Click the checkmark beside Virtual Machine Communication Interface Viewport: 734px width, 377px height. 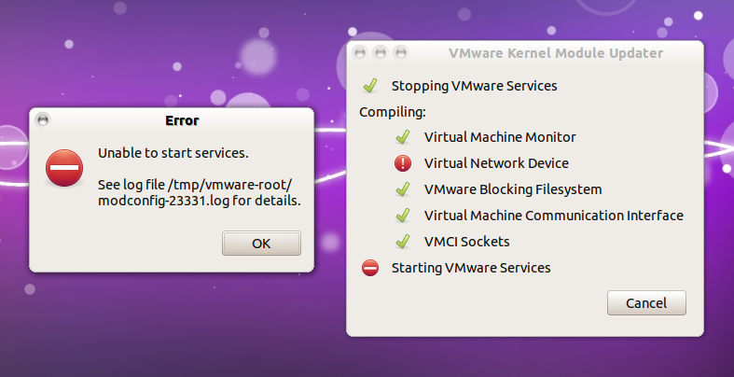tap(403, 216)
